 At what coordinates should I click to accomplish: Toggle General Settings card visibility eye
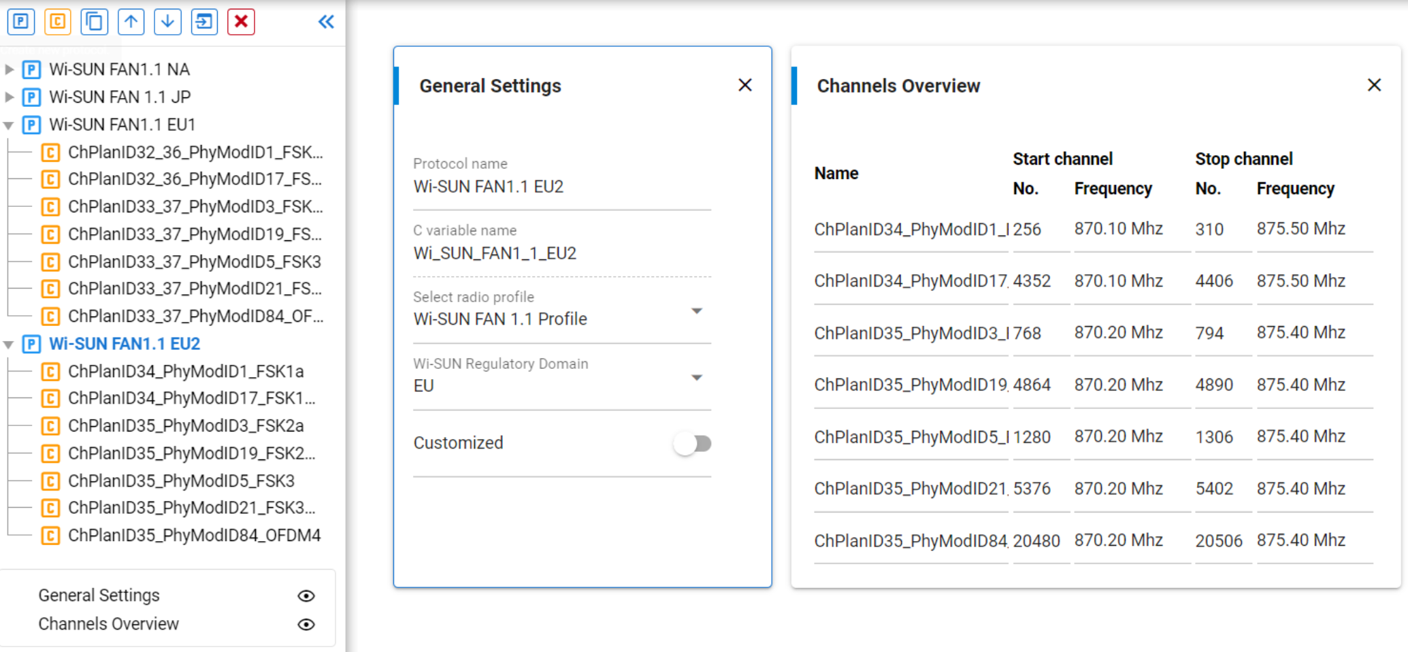(306, 596)
